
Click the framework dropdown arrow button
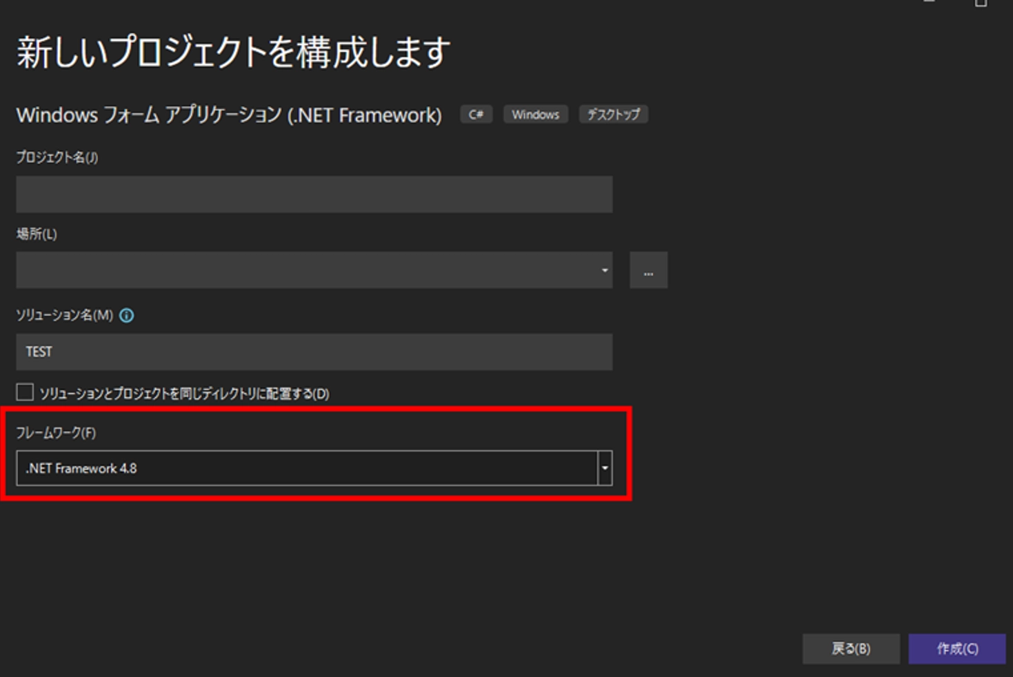point(605,468)
